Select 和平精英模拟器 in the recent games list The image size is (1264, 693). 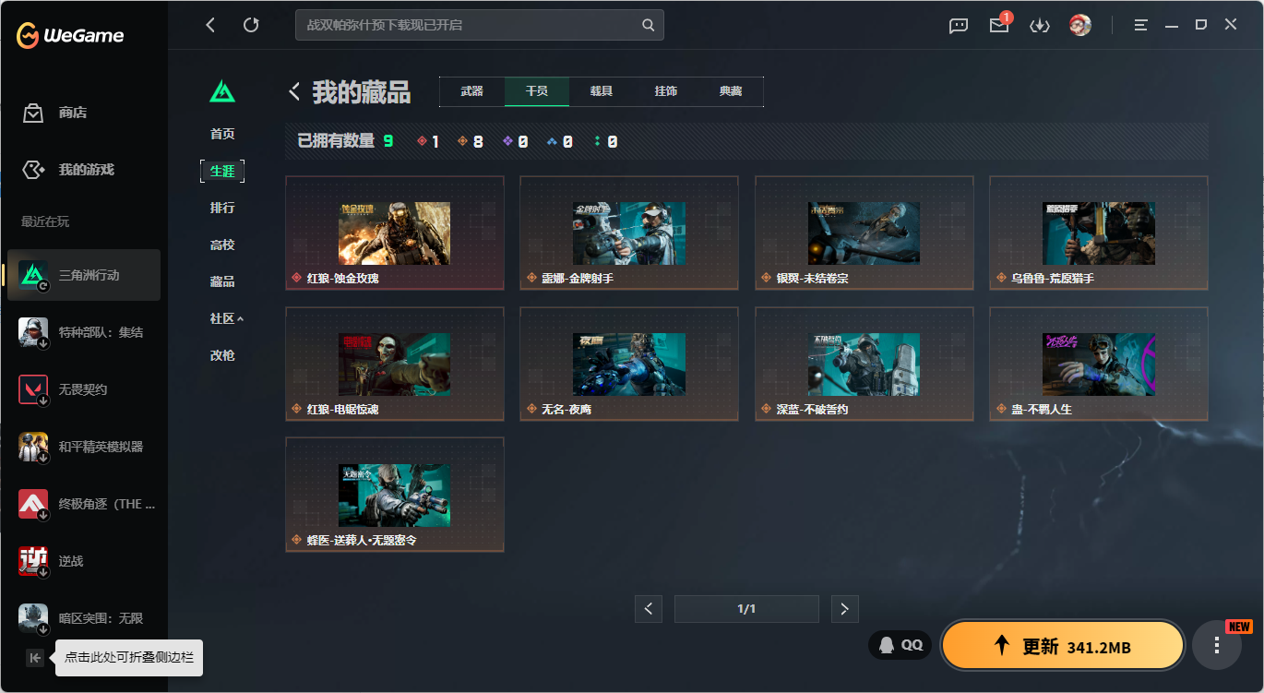click(x=84, y=447)
